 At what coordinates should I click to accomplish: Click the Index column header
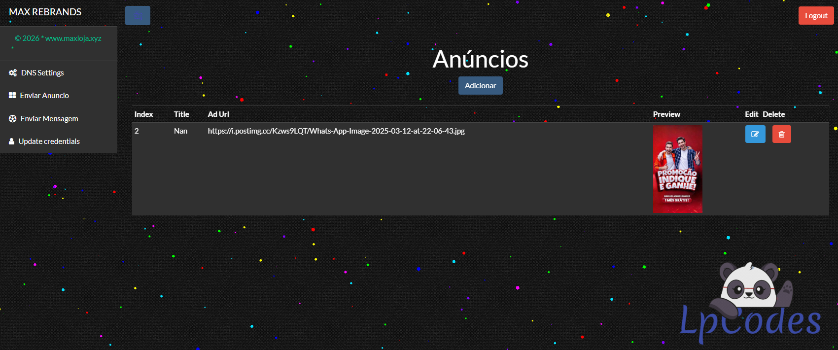(x=143, y=114)
